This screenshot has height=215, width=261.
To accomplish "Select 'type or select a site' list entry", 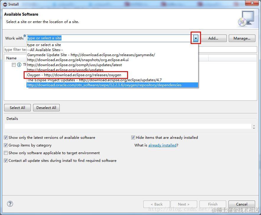I will pyautogui.click(x=112, y=45).
